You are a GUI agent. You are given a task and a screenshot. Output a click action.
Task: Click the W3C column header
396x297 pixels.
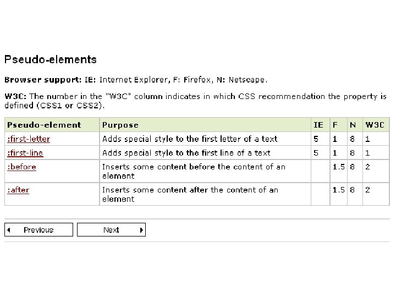[376, 125]
